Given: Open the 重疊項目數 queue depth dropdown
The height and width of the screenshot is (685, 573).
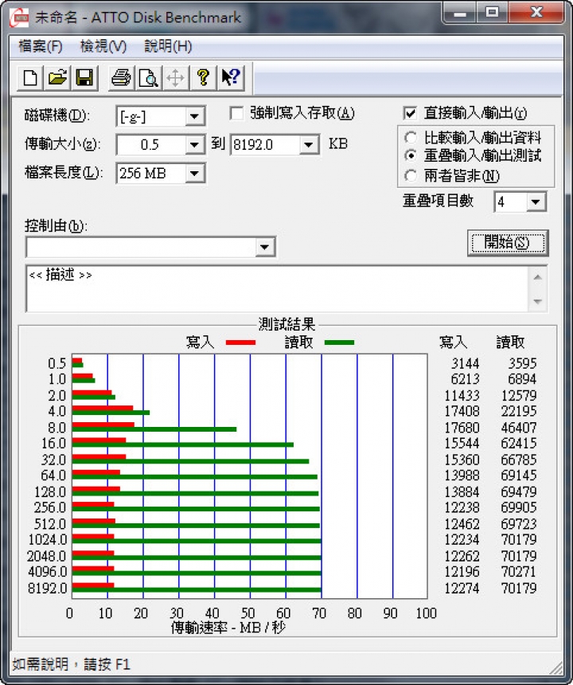Looking at the screenshot, I should 536,202.
